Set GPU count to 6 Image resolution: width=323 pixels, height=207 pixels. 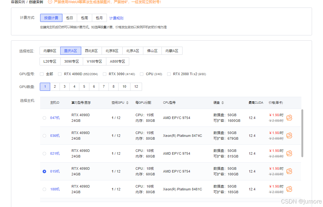click(94, 87)
